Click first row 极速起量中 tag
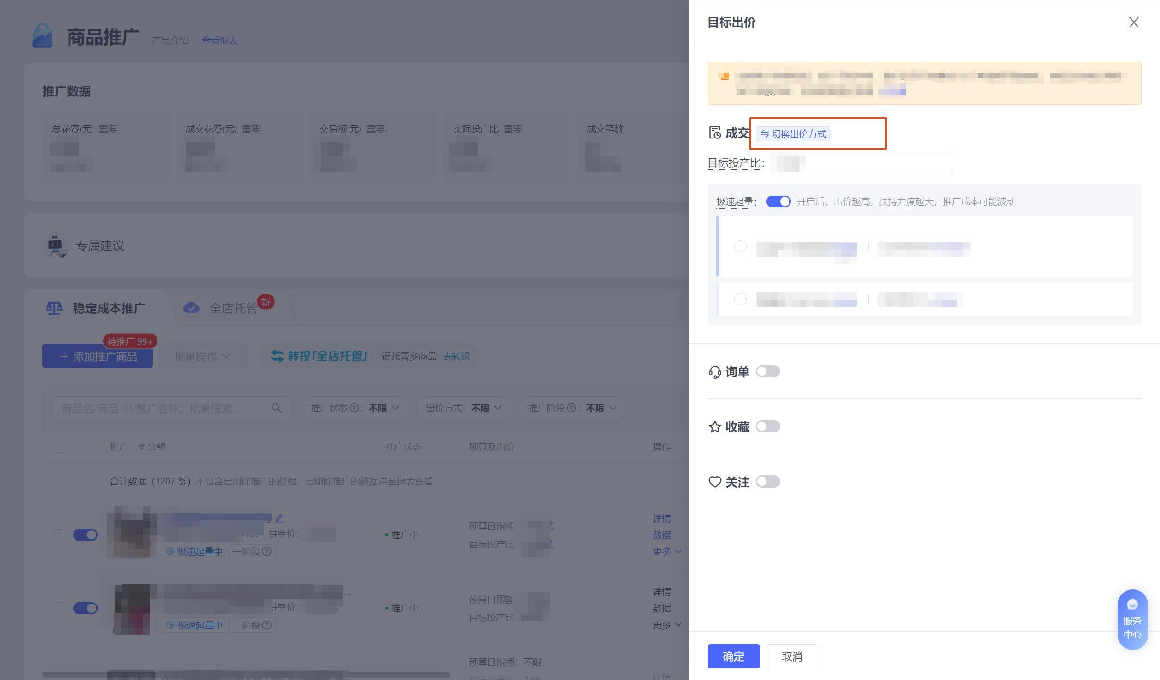The height and width of the screenshot is (680, 1160). (194, 552)
